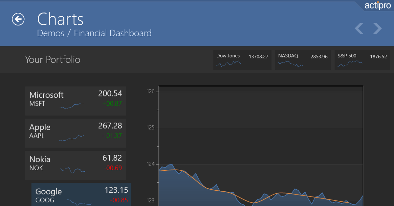Select the Microsoft stock name
This screenshot has height=206, width=394.
point(46,95)
